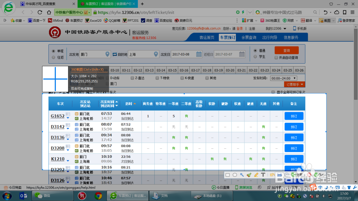
Task: Cancel the screenshot with red X icon
Action: 309,175
